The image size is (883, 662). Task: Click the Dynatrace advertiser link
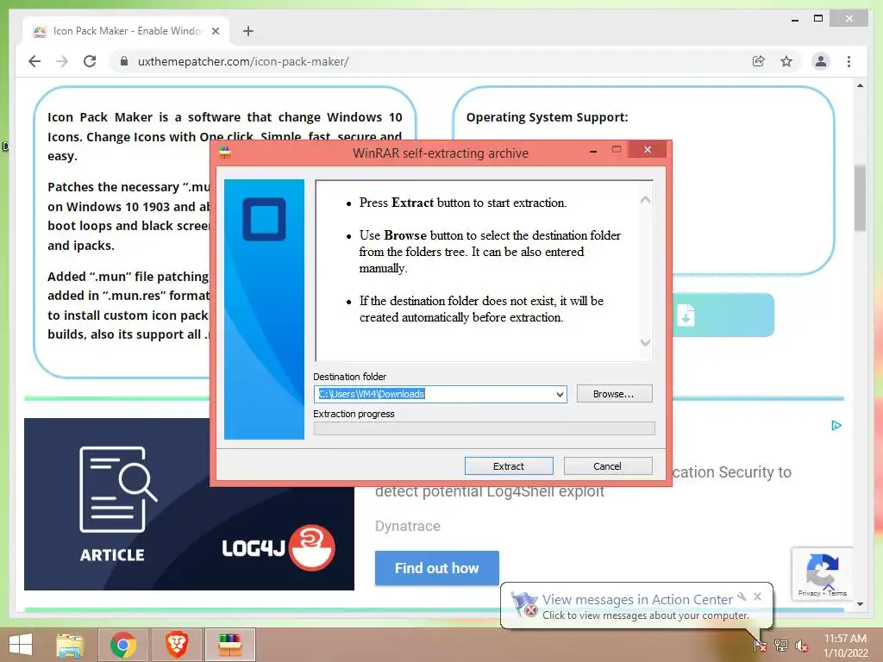[x=408, y=526]
